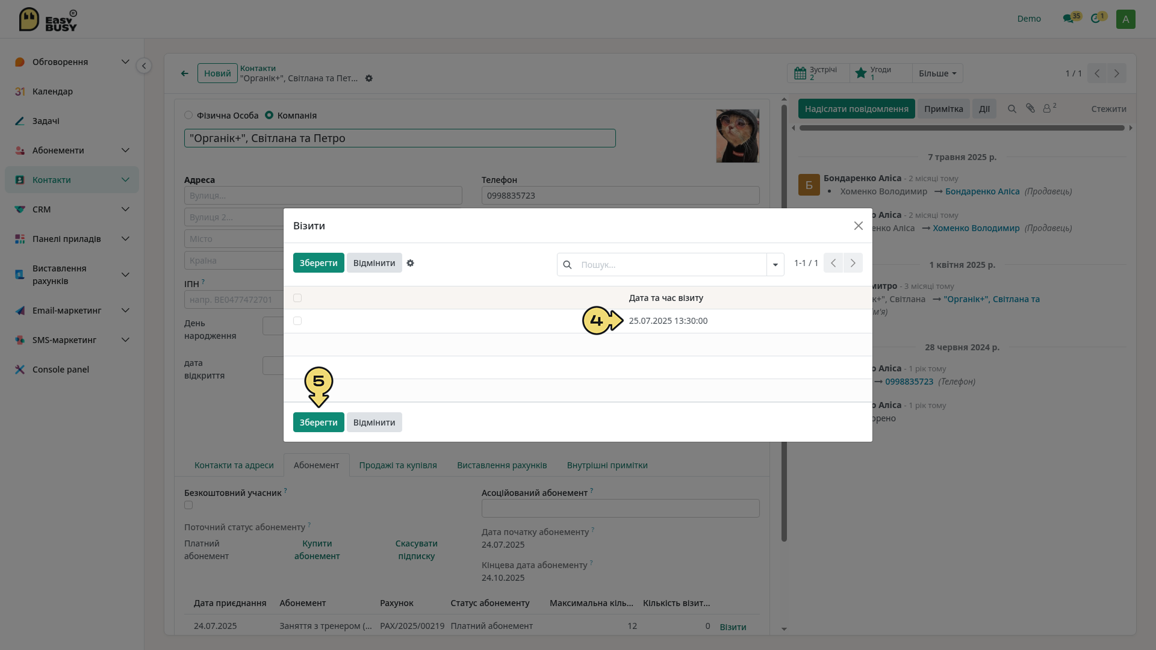Open the Візити dialog gear settings
The width and height of the screenshot is (1156, 650).
click(x=411, y=263)
